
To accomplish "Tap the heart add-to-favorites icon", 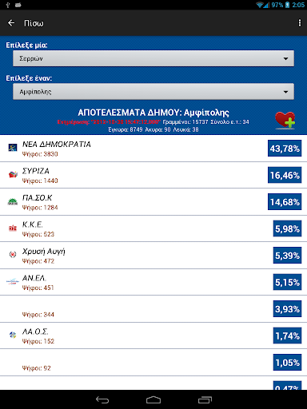I will (x=285, y=121).
